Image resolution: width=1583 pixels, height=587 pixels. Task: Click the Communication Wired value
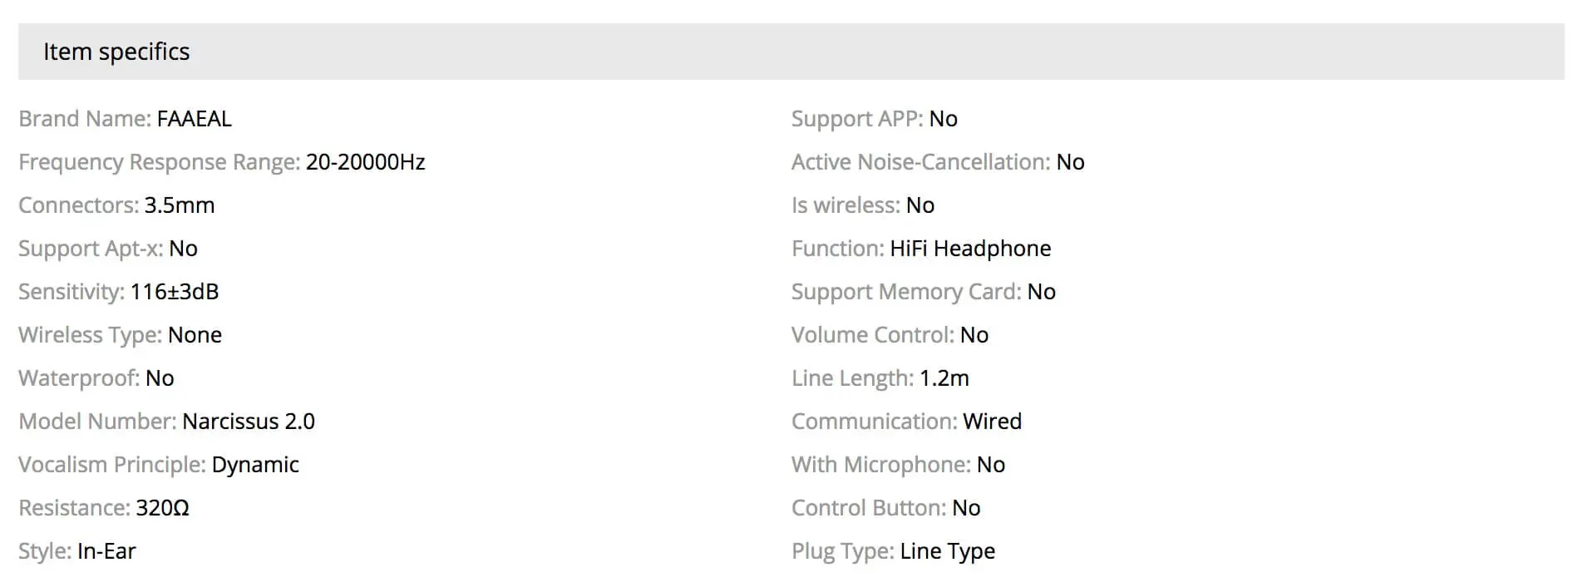tap(992, 422)
